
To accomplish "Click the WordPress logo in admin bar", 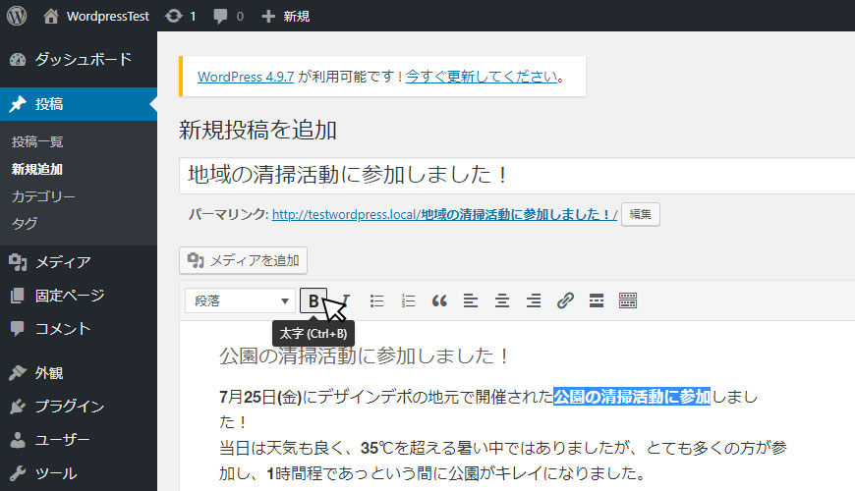I will (x=17, y=16).
